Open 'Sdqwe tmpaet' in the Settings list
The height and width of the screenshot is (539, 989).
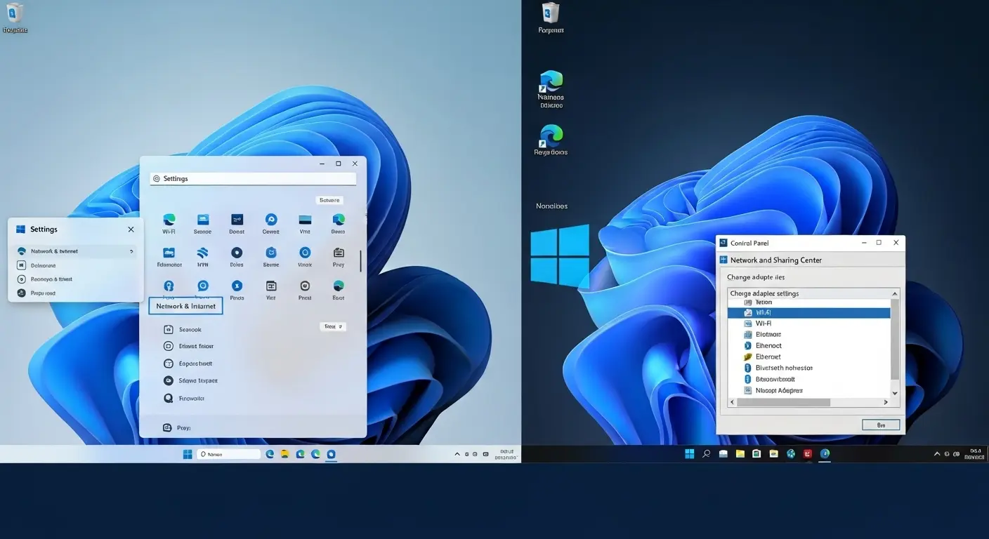190,380
